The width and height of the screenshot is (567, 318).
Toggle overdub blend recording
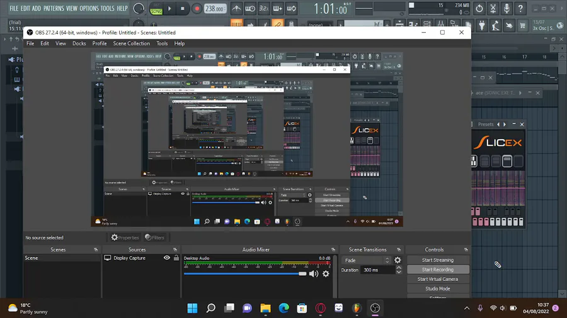click(x=277, y=8)
